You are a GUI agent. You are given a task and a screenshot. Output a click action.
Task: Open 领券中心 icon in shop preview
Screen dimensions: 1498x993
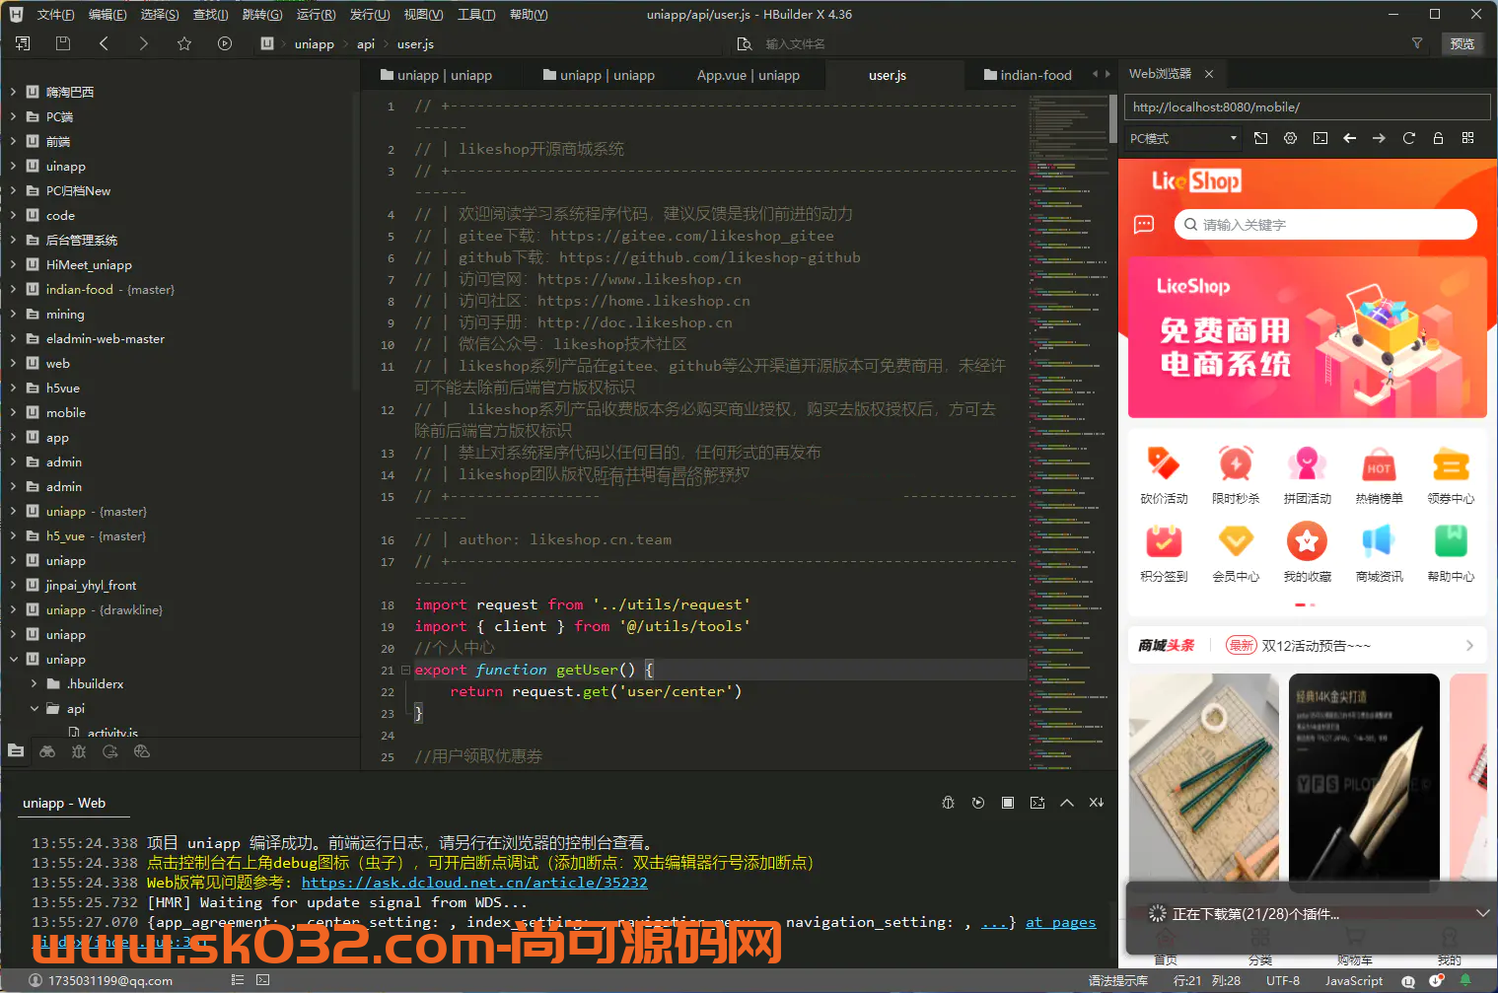[x=1451, y=475]
